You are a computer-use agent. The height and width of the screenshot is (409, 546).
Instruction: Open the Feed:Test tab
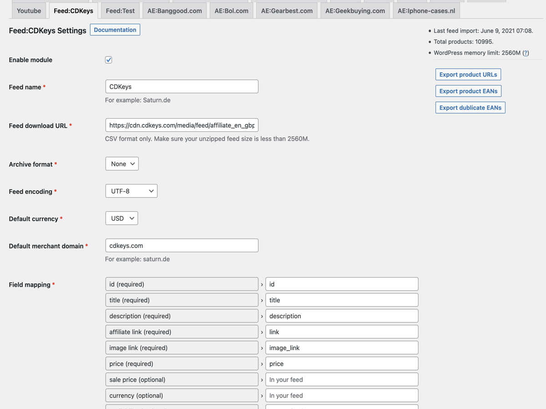(120, 10)
